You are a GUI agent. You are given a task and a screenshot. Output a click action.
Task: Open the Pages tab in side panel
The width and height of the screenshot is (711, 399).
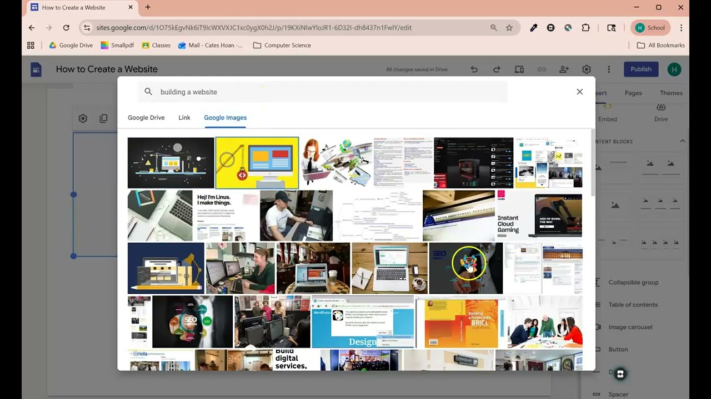tap(633, 93)
